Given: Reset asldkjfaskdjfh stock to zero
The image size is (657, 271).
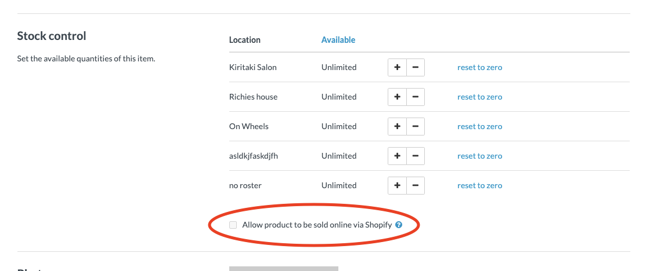Looking at the screenshot, I should tap(479, 156).
